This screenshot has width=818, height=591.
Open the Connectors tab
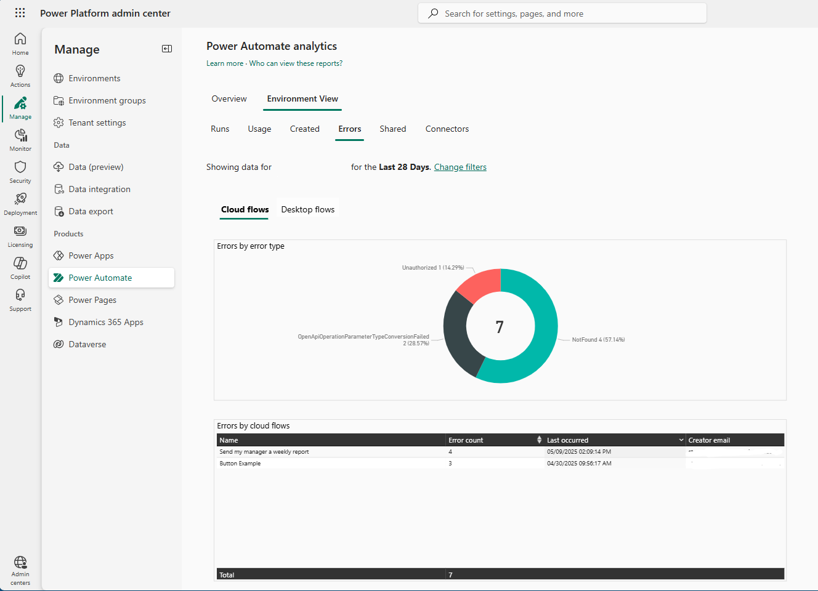click(x=447, y=129)
